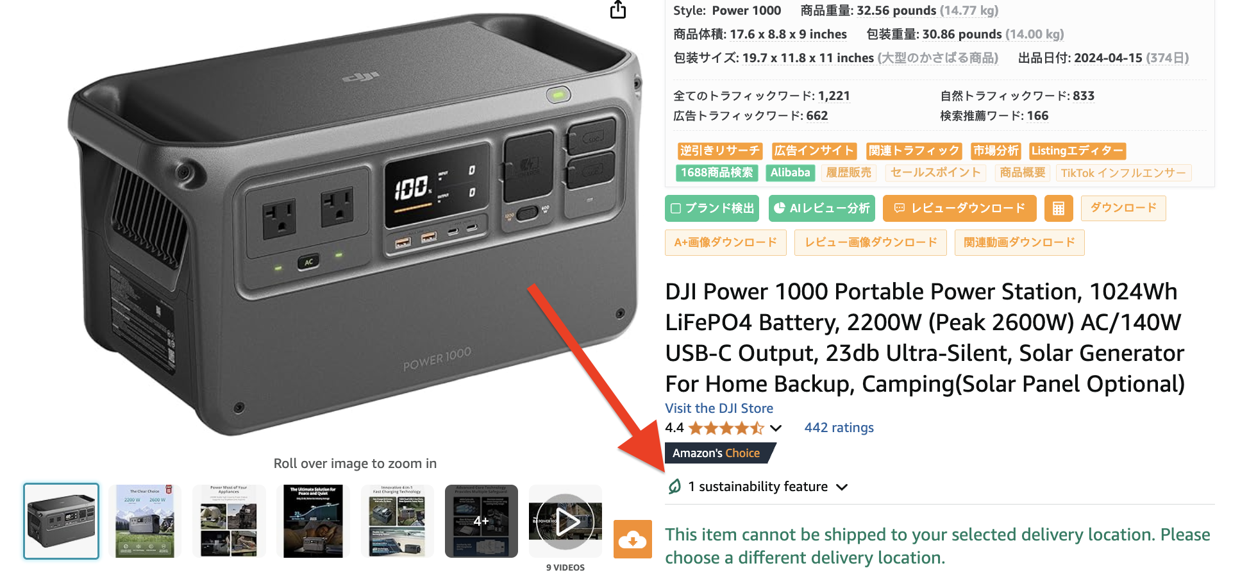Expand the 1 sustainability feature chevron
Screen dimensions: 1240x577
pyautogui.click(x=842, y=487)
